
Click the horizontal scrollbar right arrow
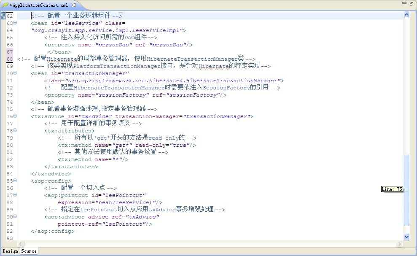(400, 244)
